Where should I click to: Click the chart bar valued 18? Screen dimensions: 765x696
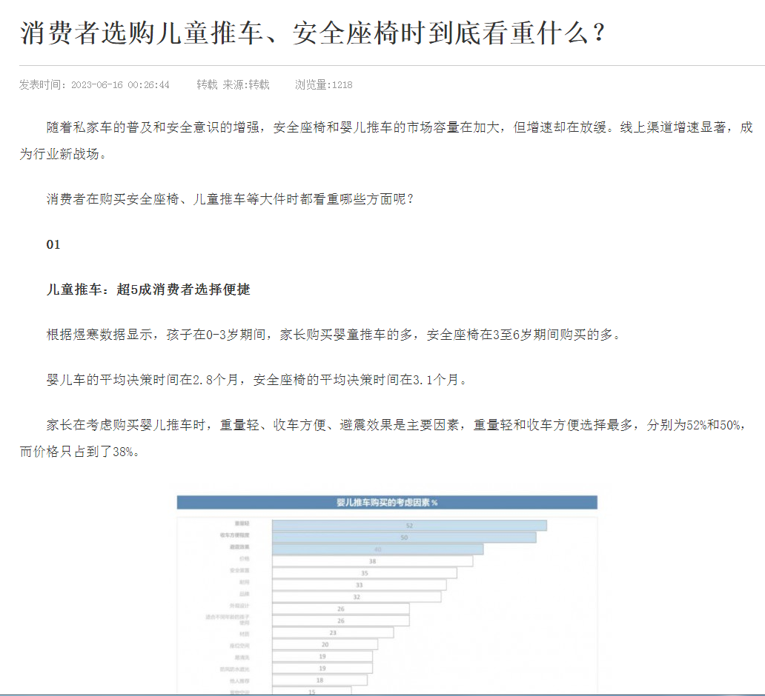tap(319, 680)
